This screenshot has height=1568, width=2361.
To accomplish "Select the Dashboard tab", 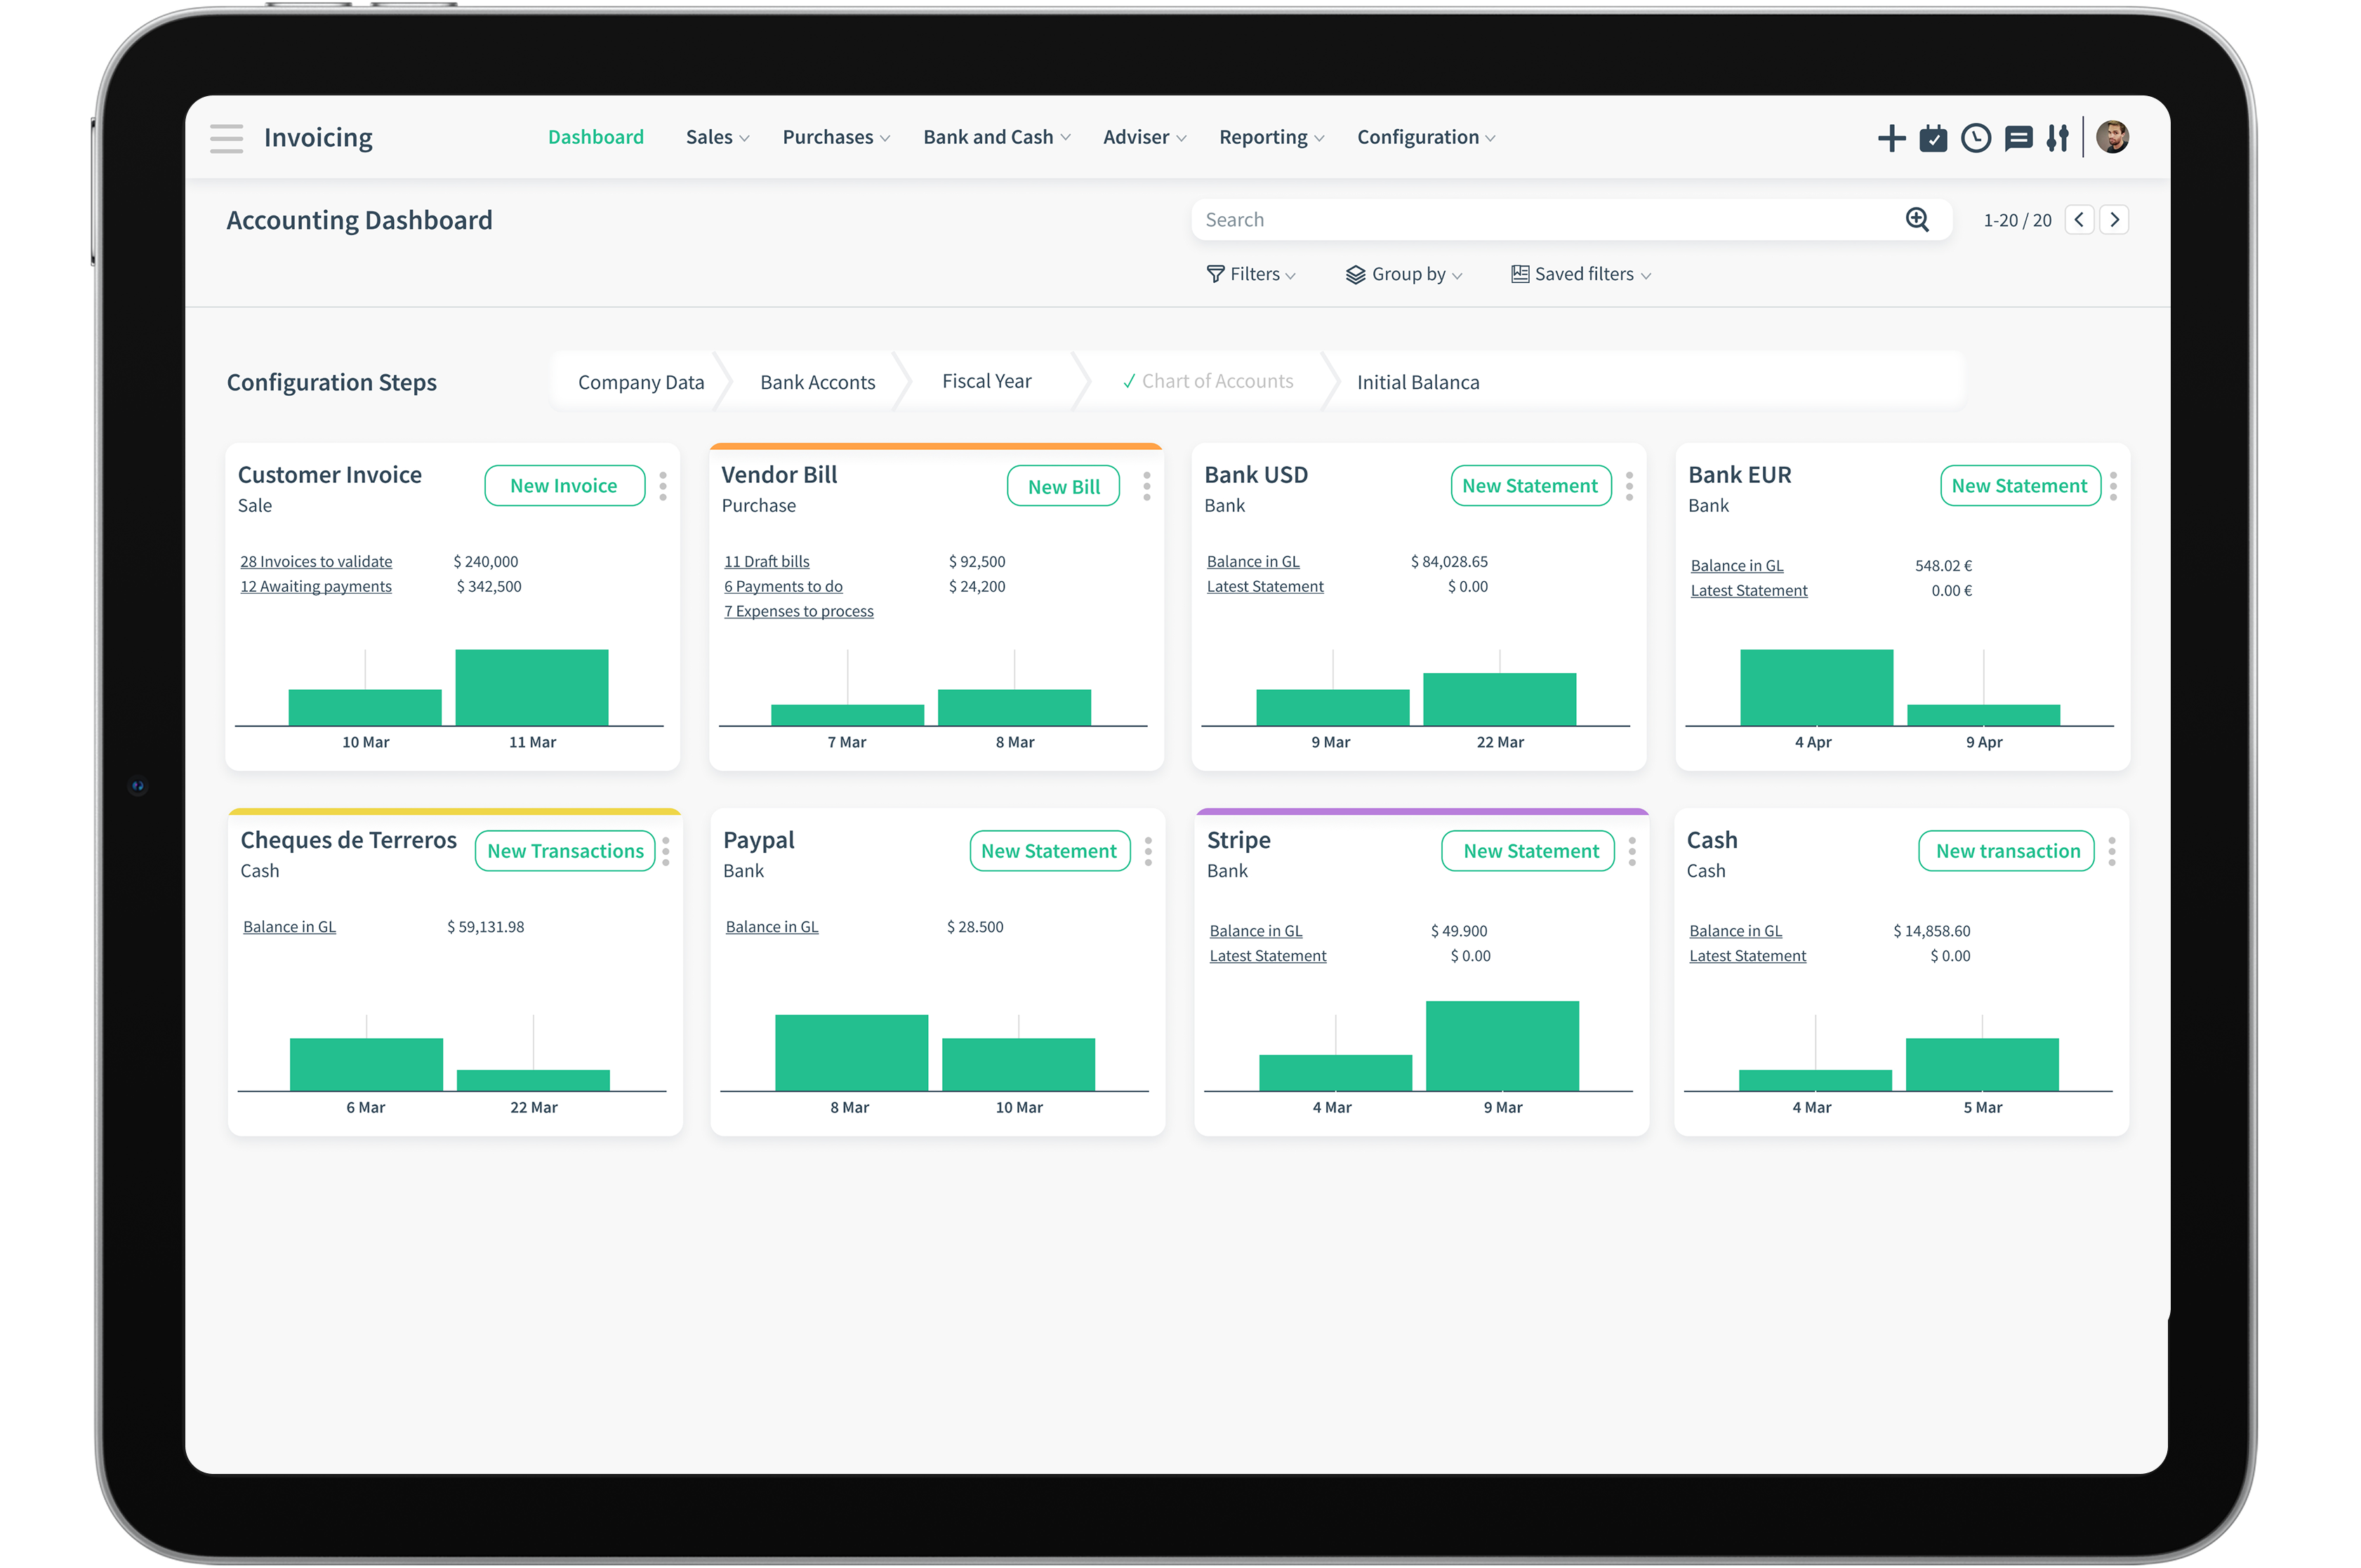I will 595,137.
